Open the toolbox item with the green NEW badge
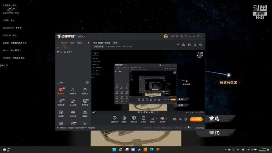The width and height of the screenshot is (272, 153). 85,102
